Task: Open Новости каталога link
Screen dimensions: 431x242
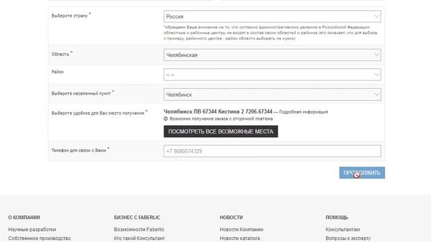Action: click(240, 238)
